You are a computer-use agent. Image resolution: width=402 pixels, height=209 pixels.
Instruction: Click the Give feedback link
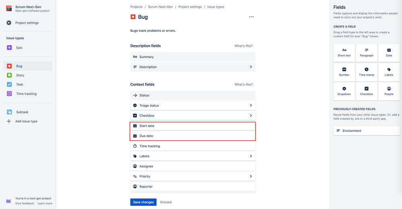[x=24, y=203]
